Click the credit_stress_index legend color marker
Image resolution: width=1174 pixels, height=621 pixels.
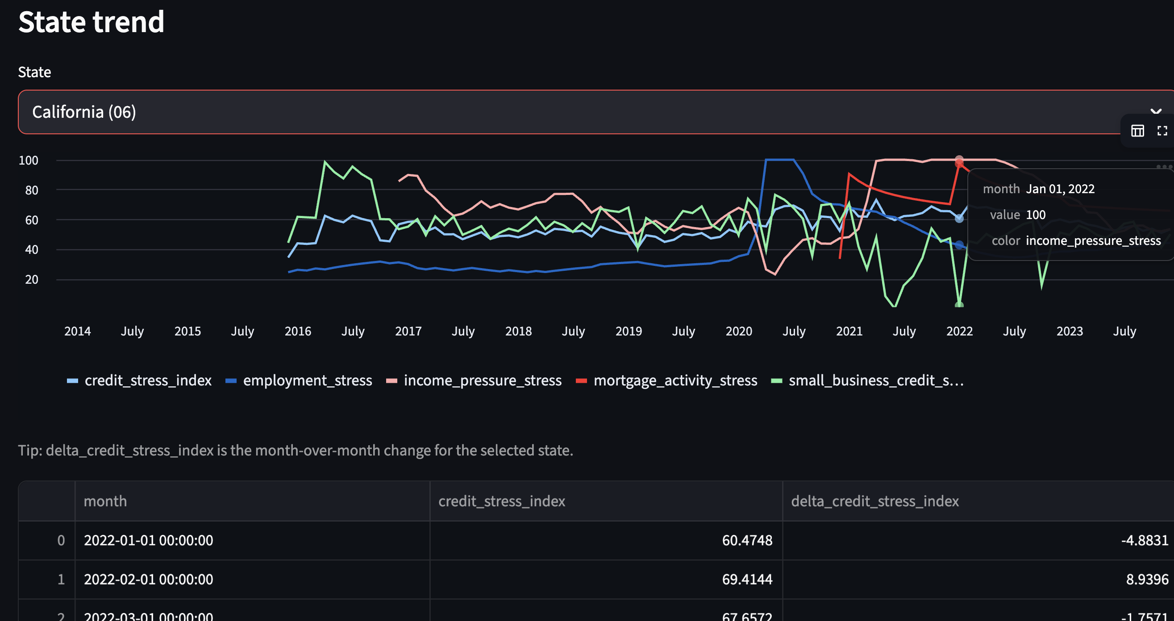[72, 381]
